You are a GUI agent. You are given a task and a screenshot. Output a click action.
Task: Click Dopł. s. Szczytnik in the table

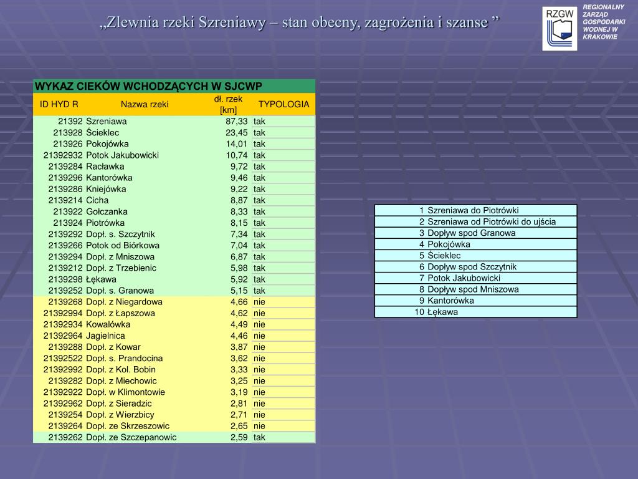tap(120, 235)
